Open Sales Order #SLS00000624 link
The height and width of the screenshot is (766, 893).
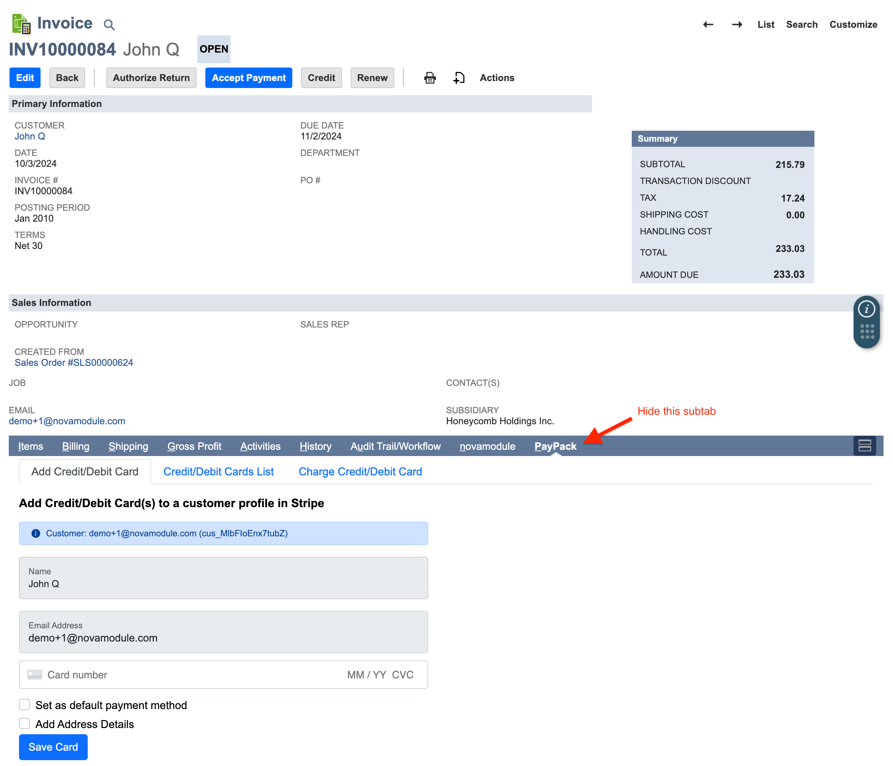(x=74, y=362)
